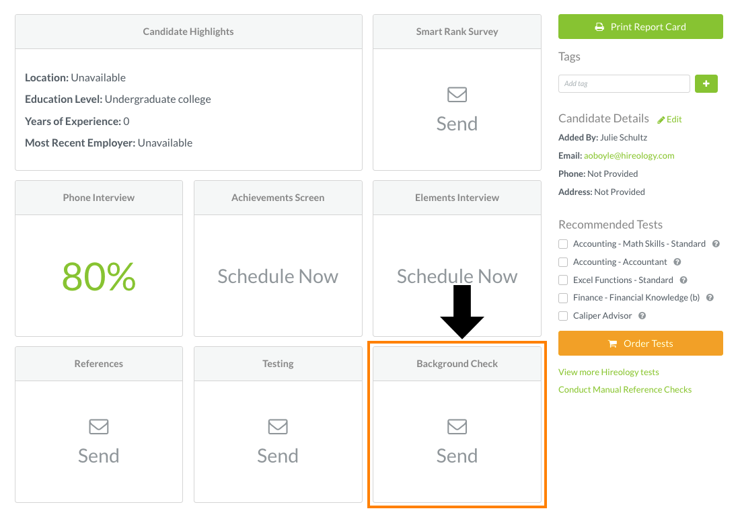This screenshot has width=740, height=517.
Task: Open help icon for Excel Functions Standard
Action: point(683,280)
